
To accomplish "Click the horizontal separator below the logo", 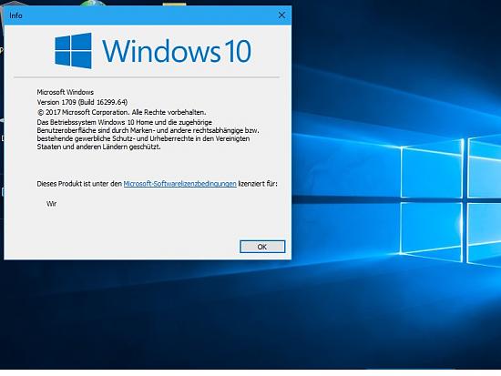I will pos(147,77).
